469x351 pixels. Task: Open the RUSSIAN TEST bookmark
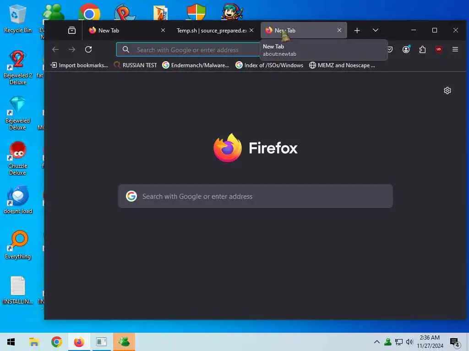[x=136, y=65]
